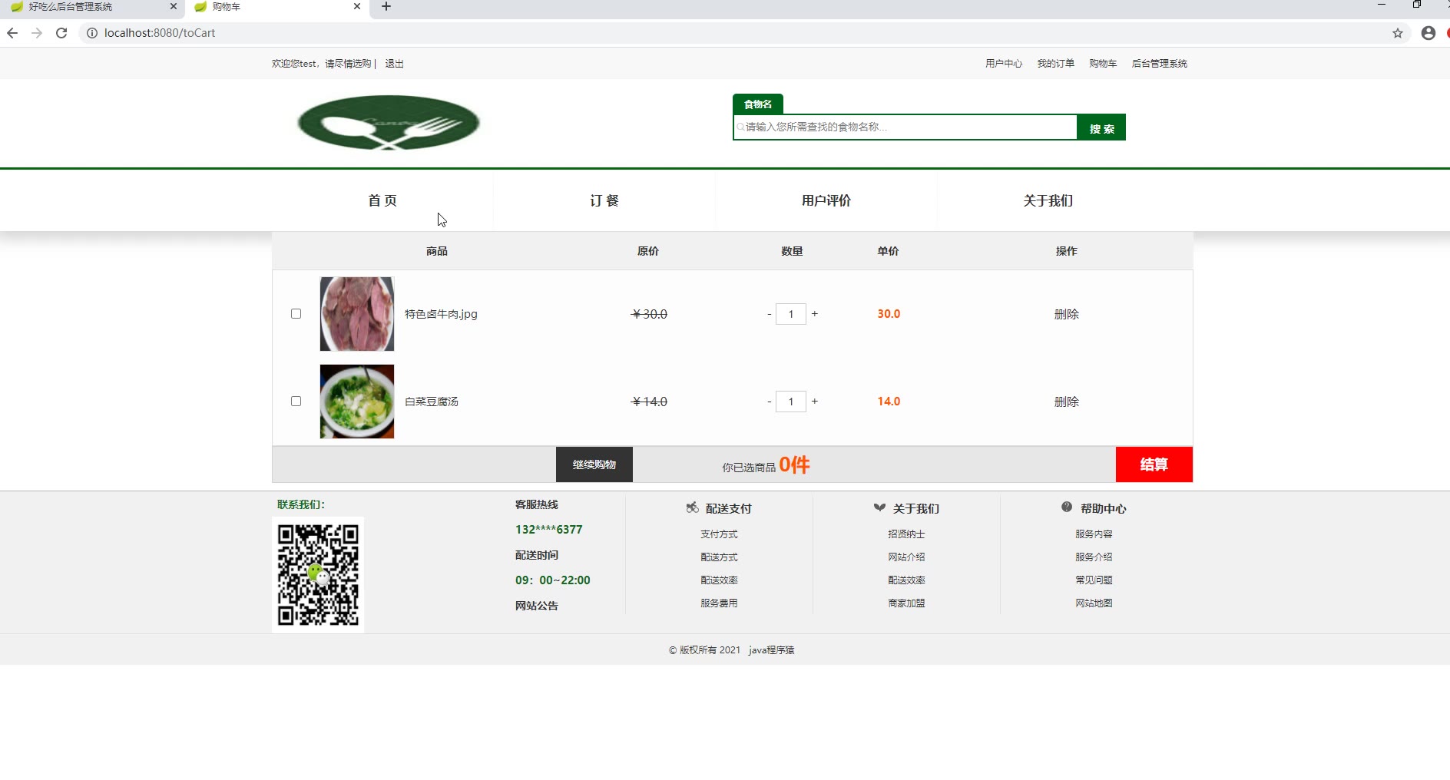Click the 特色卤牛肉.jpg product name
Image resolution: width=1450 pixels, height=780 pixels.
pos(441,314)
